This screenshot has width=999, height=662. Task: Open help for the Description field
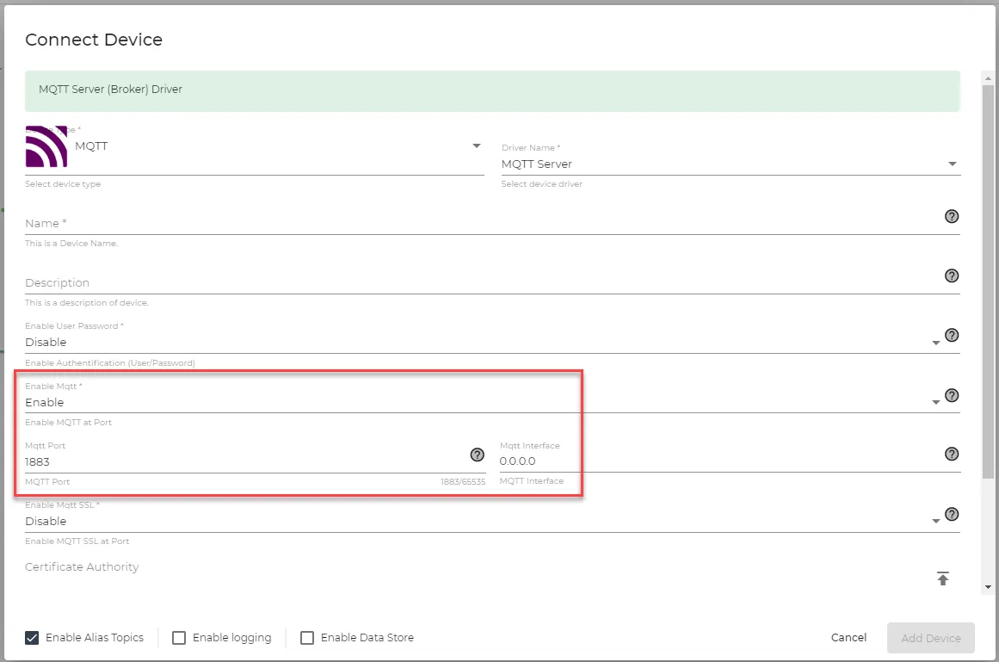[951, 275]
